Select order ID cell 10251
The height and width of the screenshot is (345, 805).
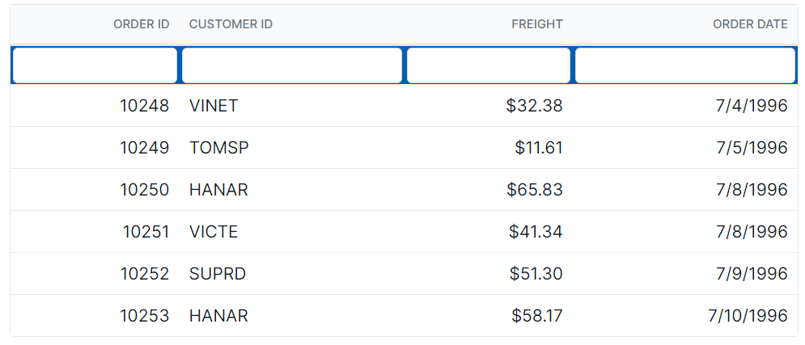(x=146, y=232)
